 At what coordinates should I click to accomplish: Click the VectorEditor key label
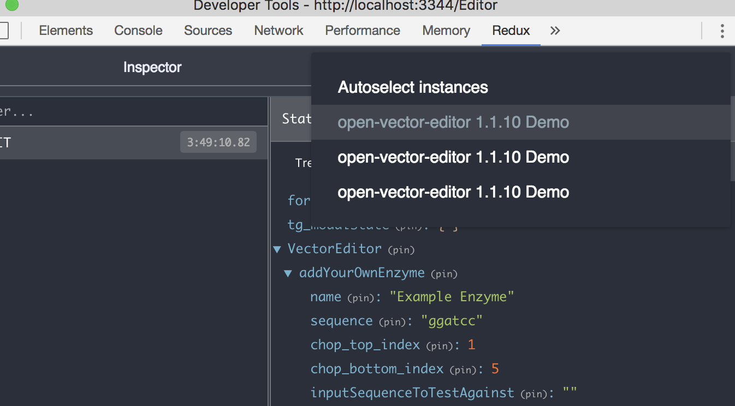tap(335, 249)
